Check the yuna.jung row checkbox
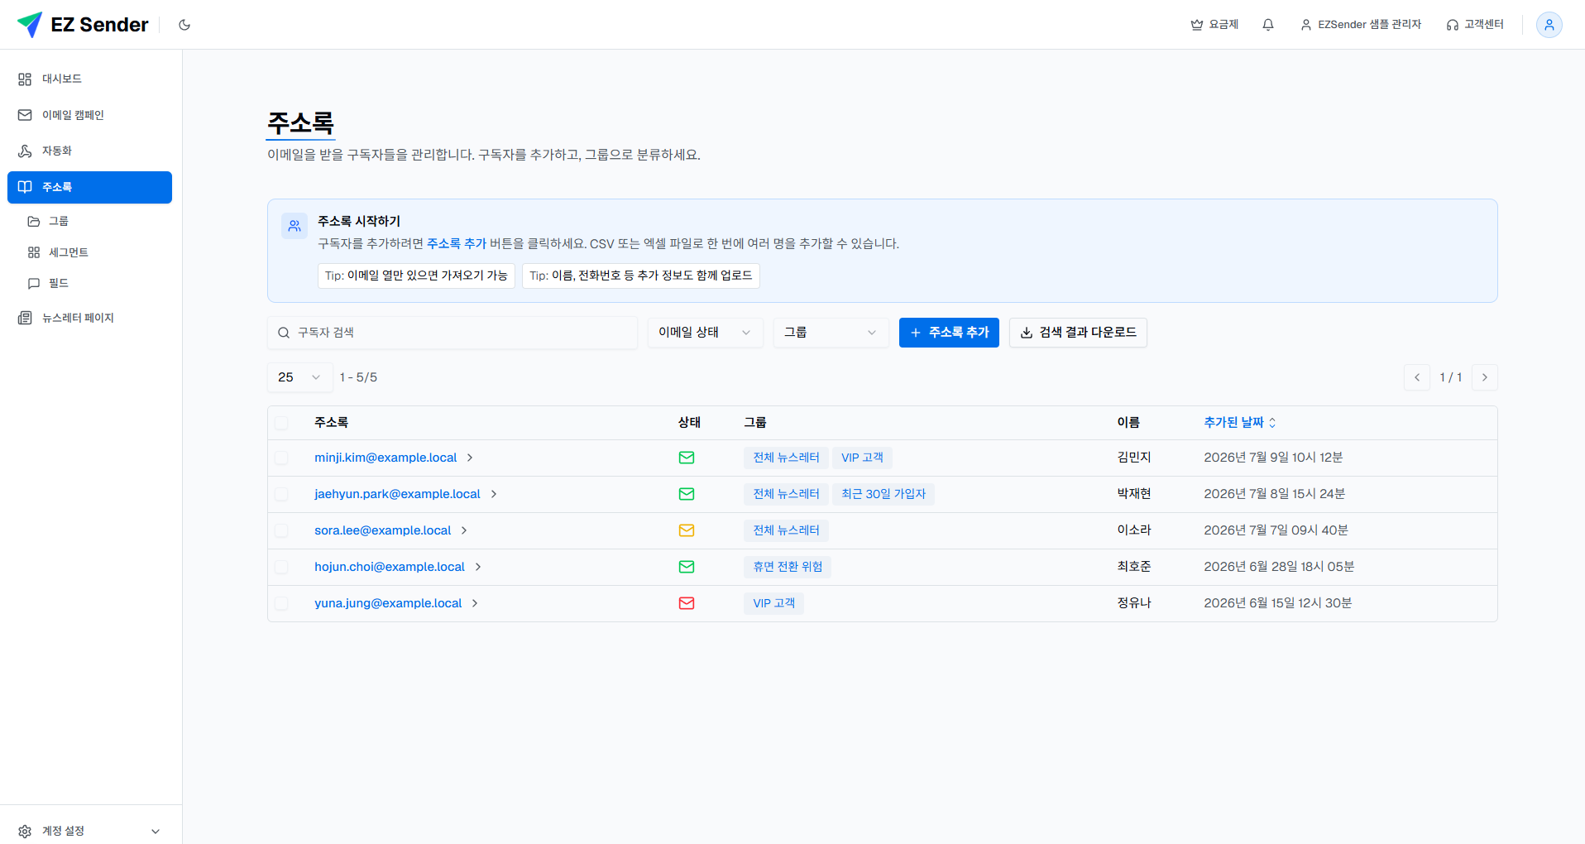This screenshot has width=1585, height=844. click(x=281, y=603)
